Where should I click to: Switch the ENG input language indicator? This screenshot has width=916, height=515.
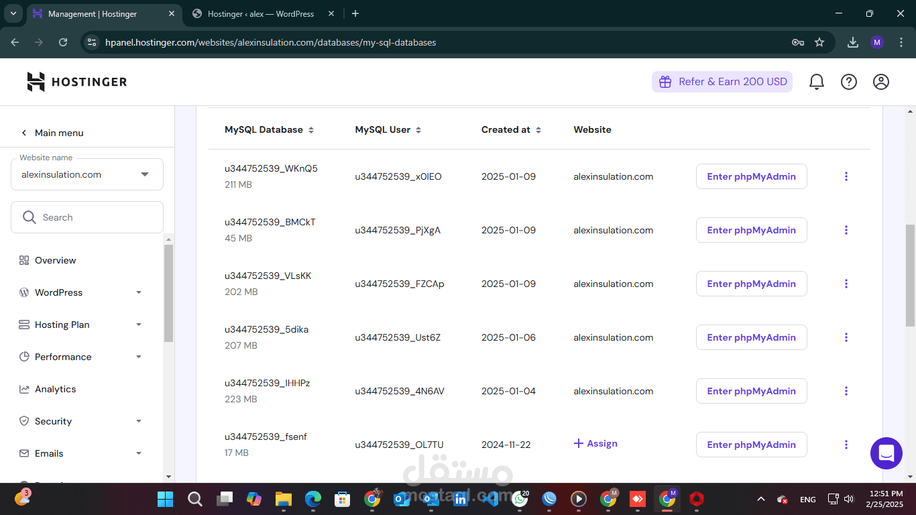(808, 499)
